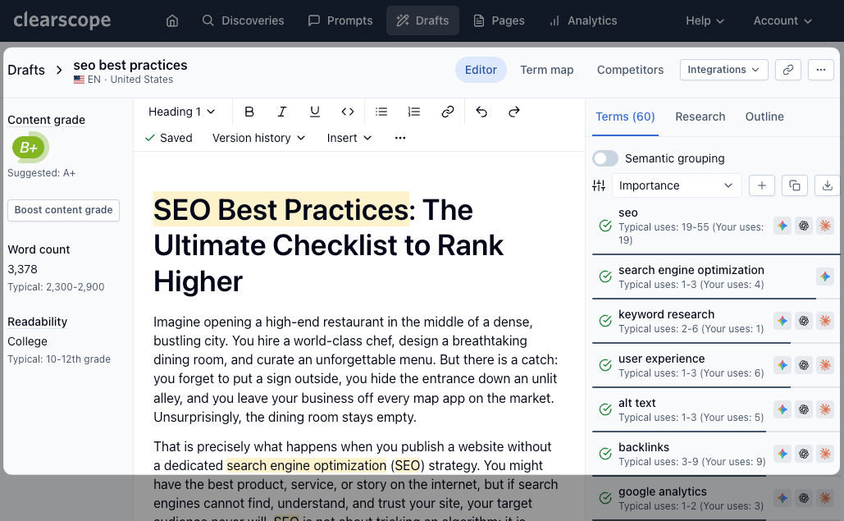
Task: Redo the last edit
Action: pos(514,112)
